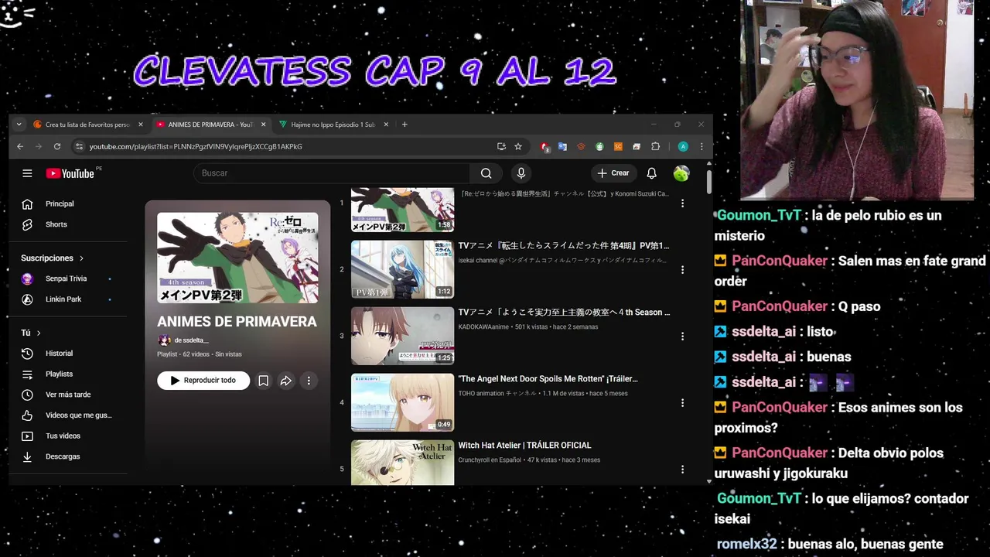The width and height of the screenshot is (990, 557).
Task: Open the browser extensions puzzle icon
Action: click(x=656, y=146)
